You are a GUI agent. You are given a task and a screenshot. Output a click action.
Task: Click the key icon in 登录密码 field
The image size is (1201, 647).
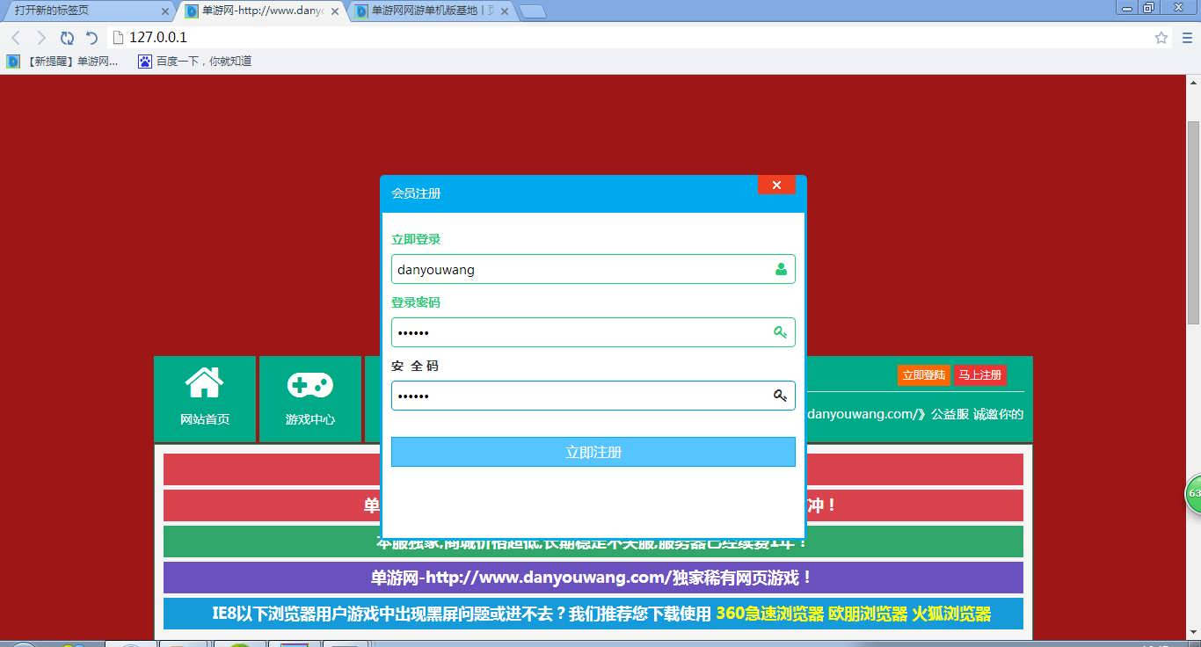[x=780, y=332]
